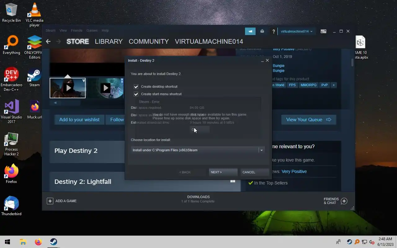Click View Your Queue button
Screen dimensions: 397x248
pyautogui.click(x=309, y=120)
